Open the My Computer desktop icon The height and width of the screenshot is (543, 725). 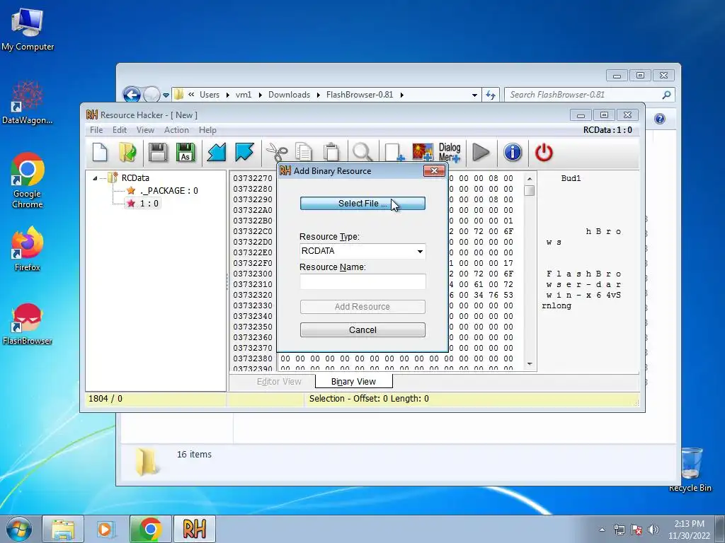pyautogui.click(x=28, y=30)
